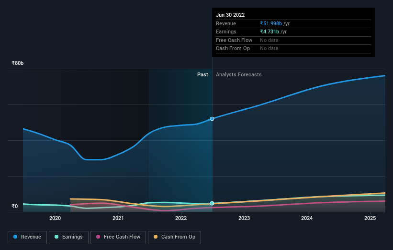Click the Revenue tooltip row label

coord(226,23)
